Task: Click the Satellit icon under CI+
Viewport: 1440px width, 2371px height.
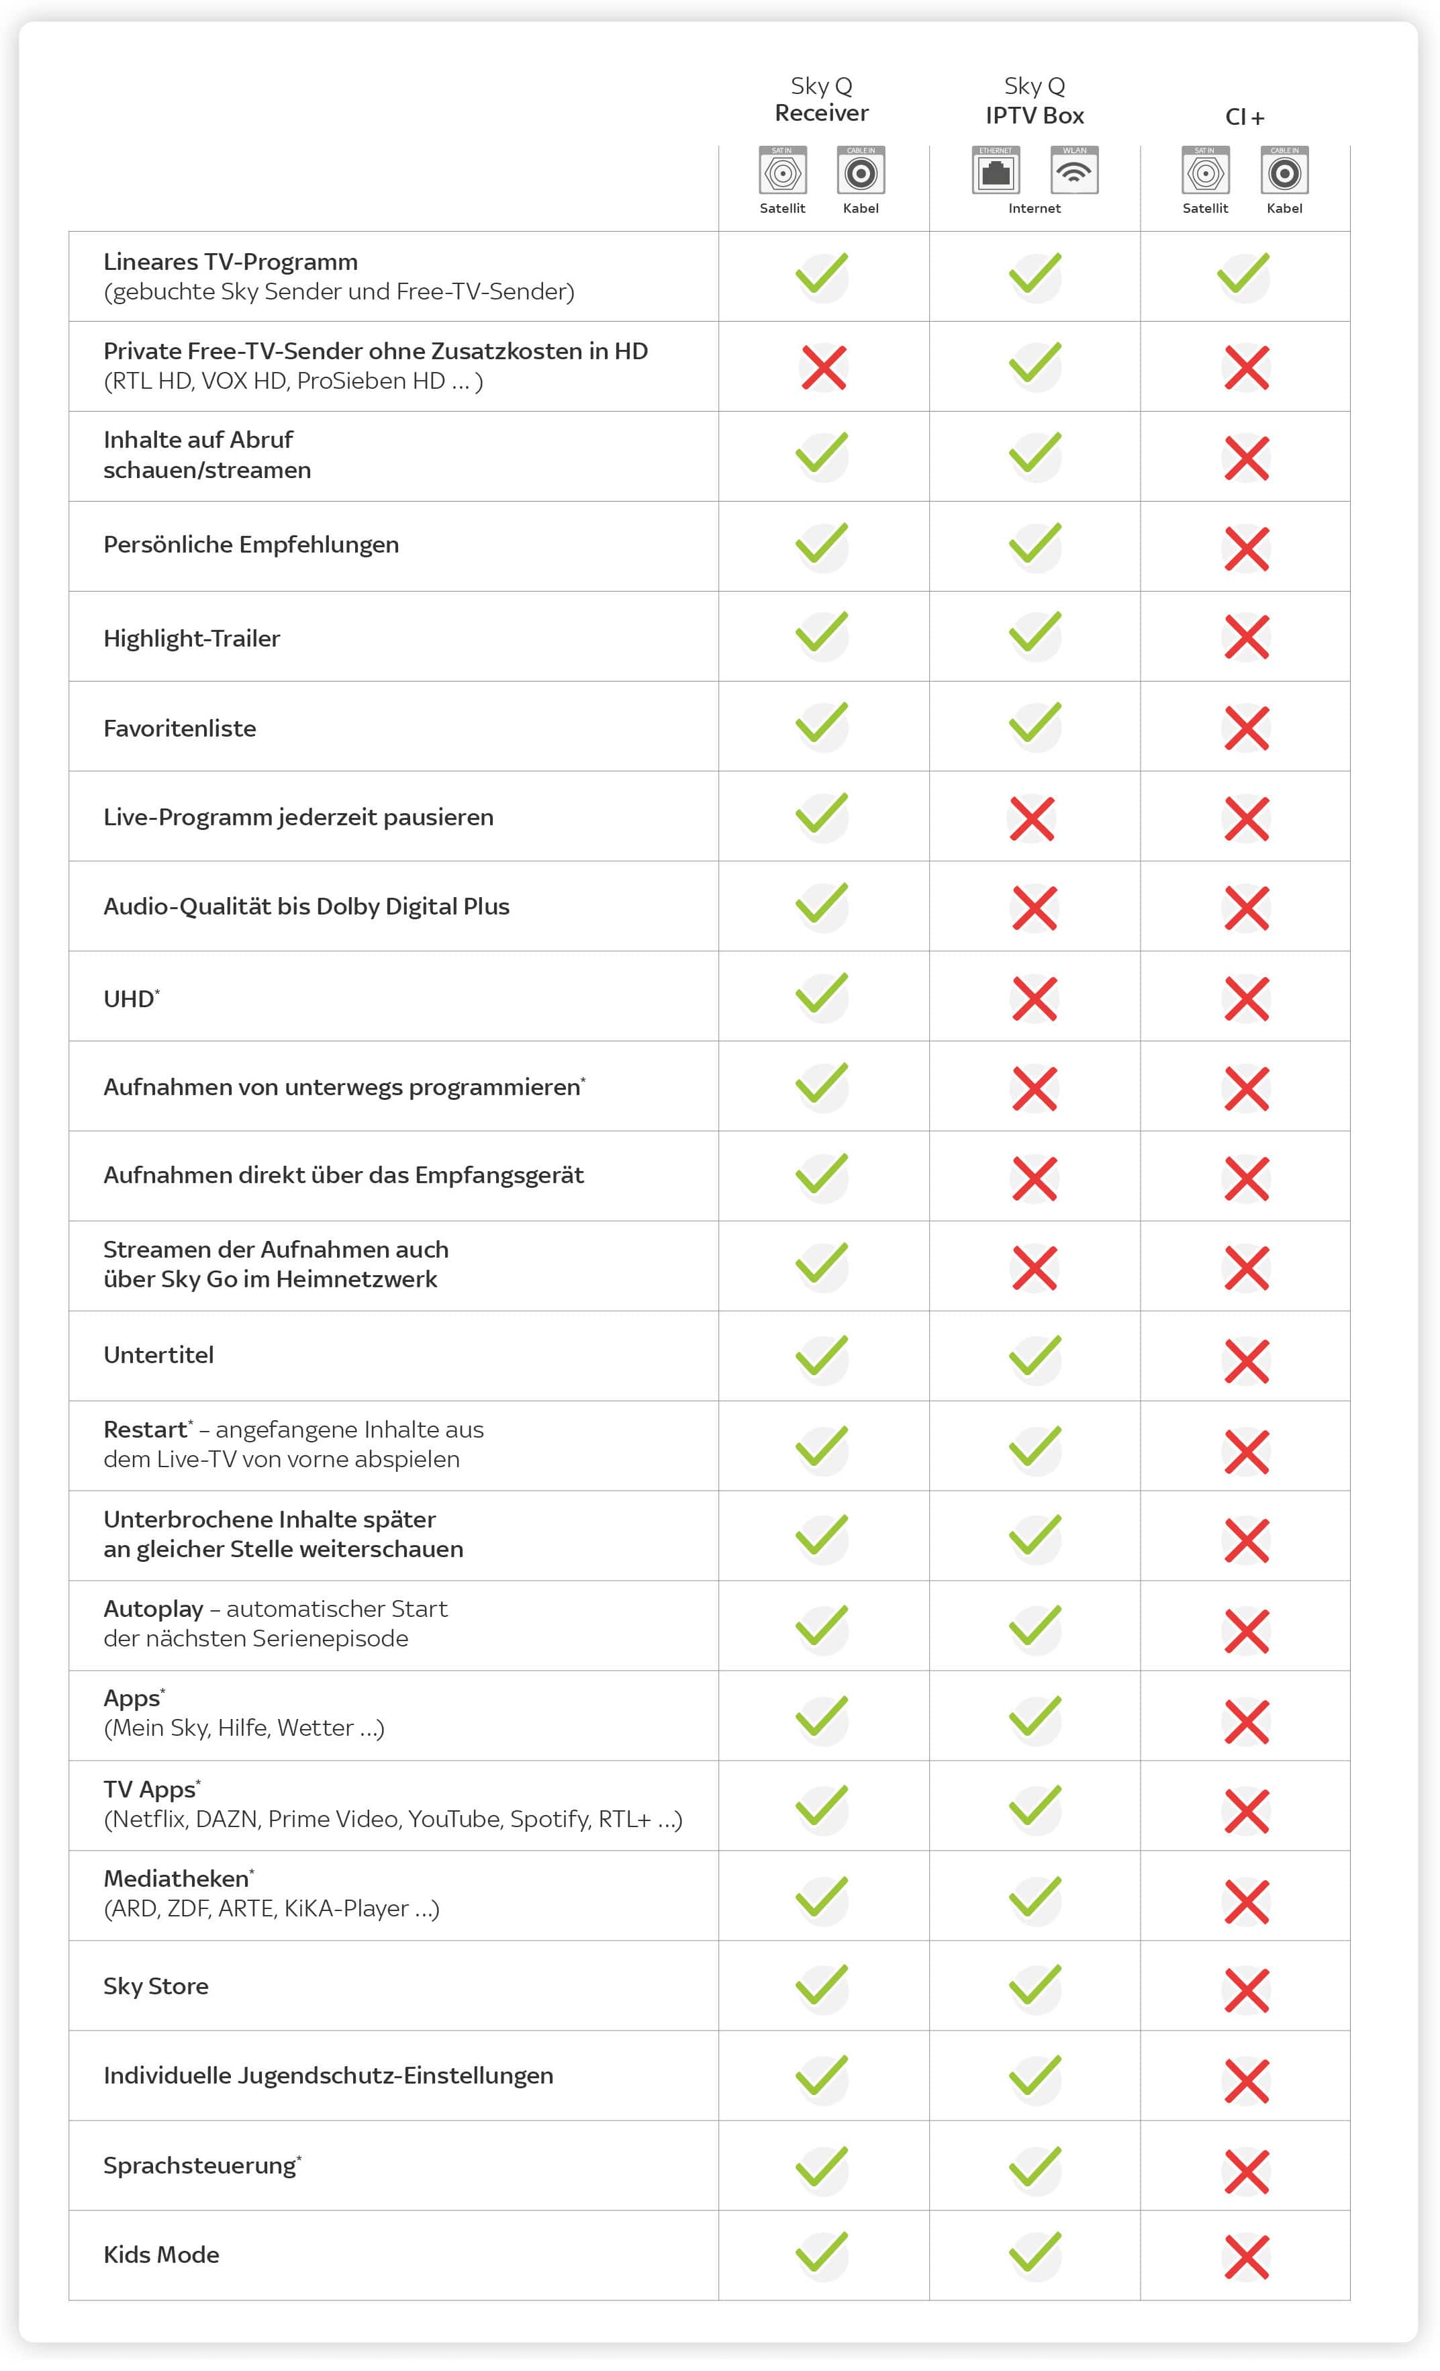Action: point(1205,173)
